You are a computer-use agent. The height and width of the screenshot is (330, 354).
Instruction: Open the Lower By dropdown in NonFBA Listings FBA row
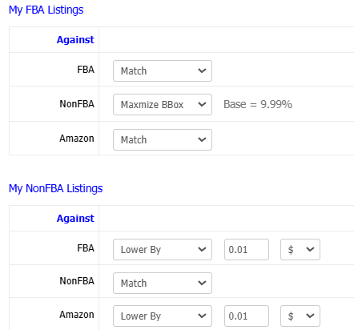pos(163,249)
